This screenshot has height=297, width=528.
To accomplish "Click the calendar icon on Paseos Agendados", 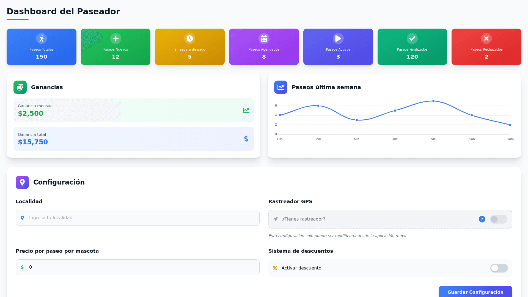I will (x=264, y=38).
